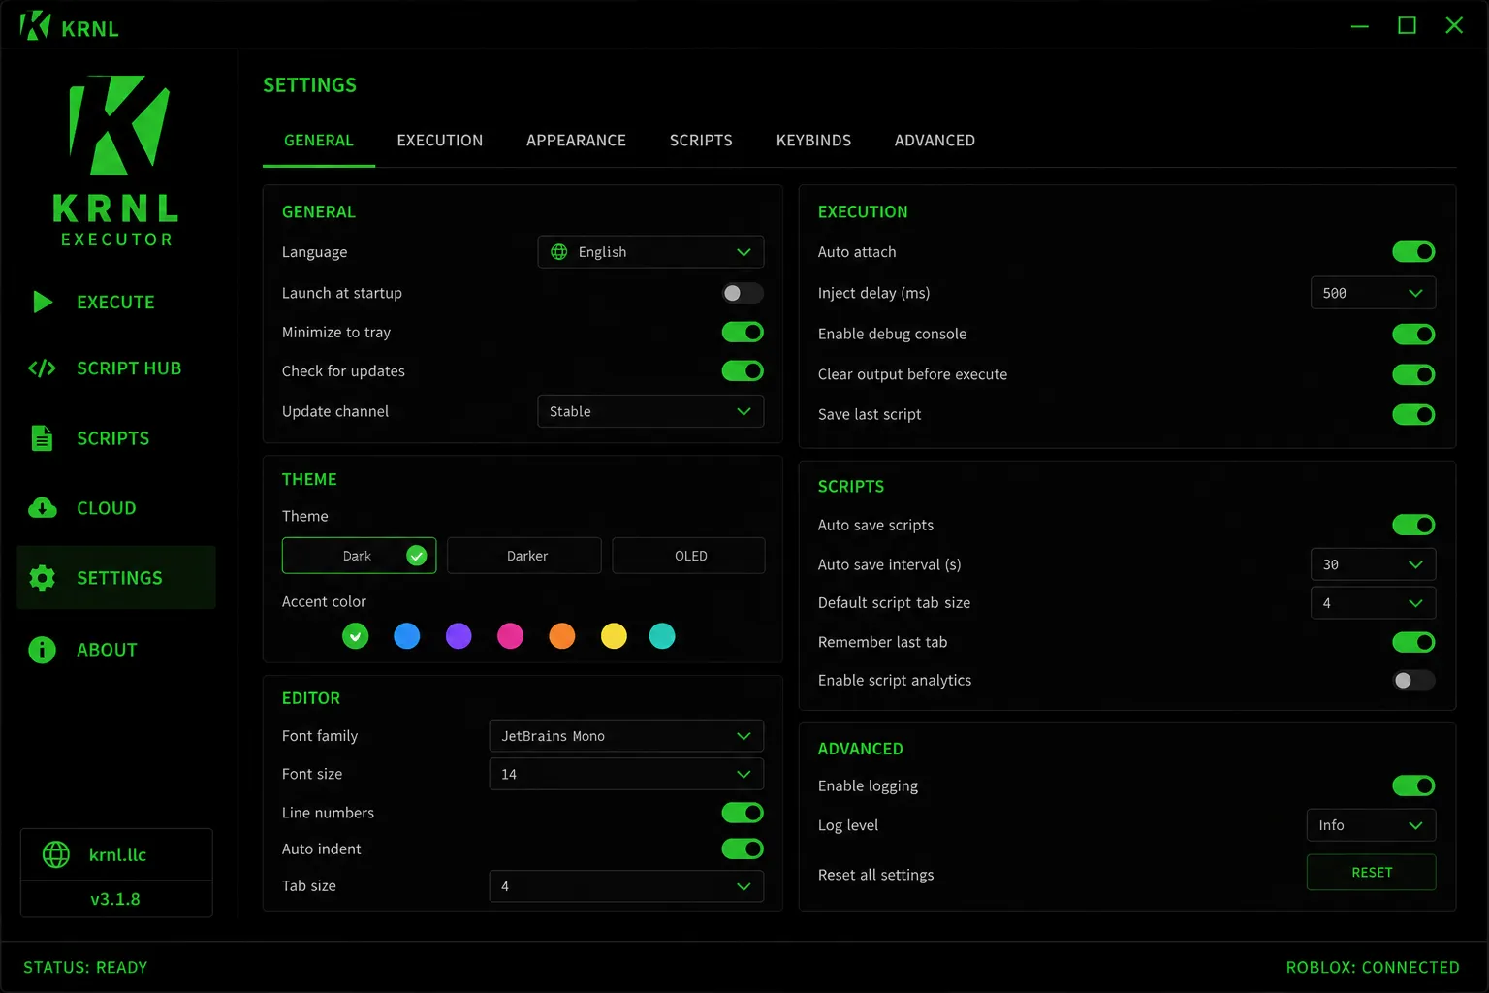
Task: Select the teal accent color
Action: pyautogui.click(x=662, y=636)
